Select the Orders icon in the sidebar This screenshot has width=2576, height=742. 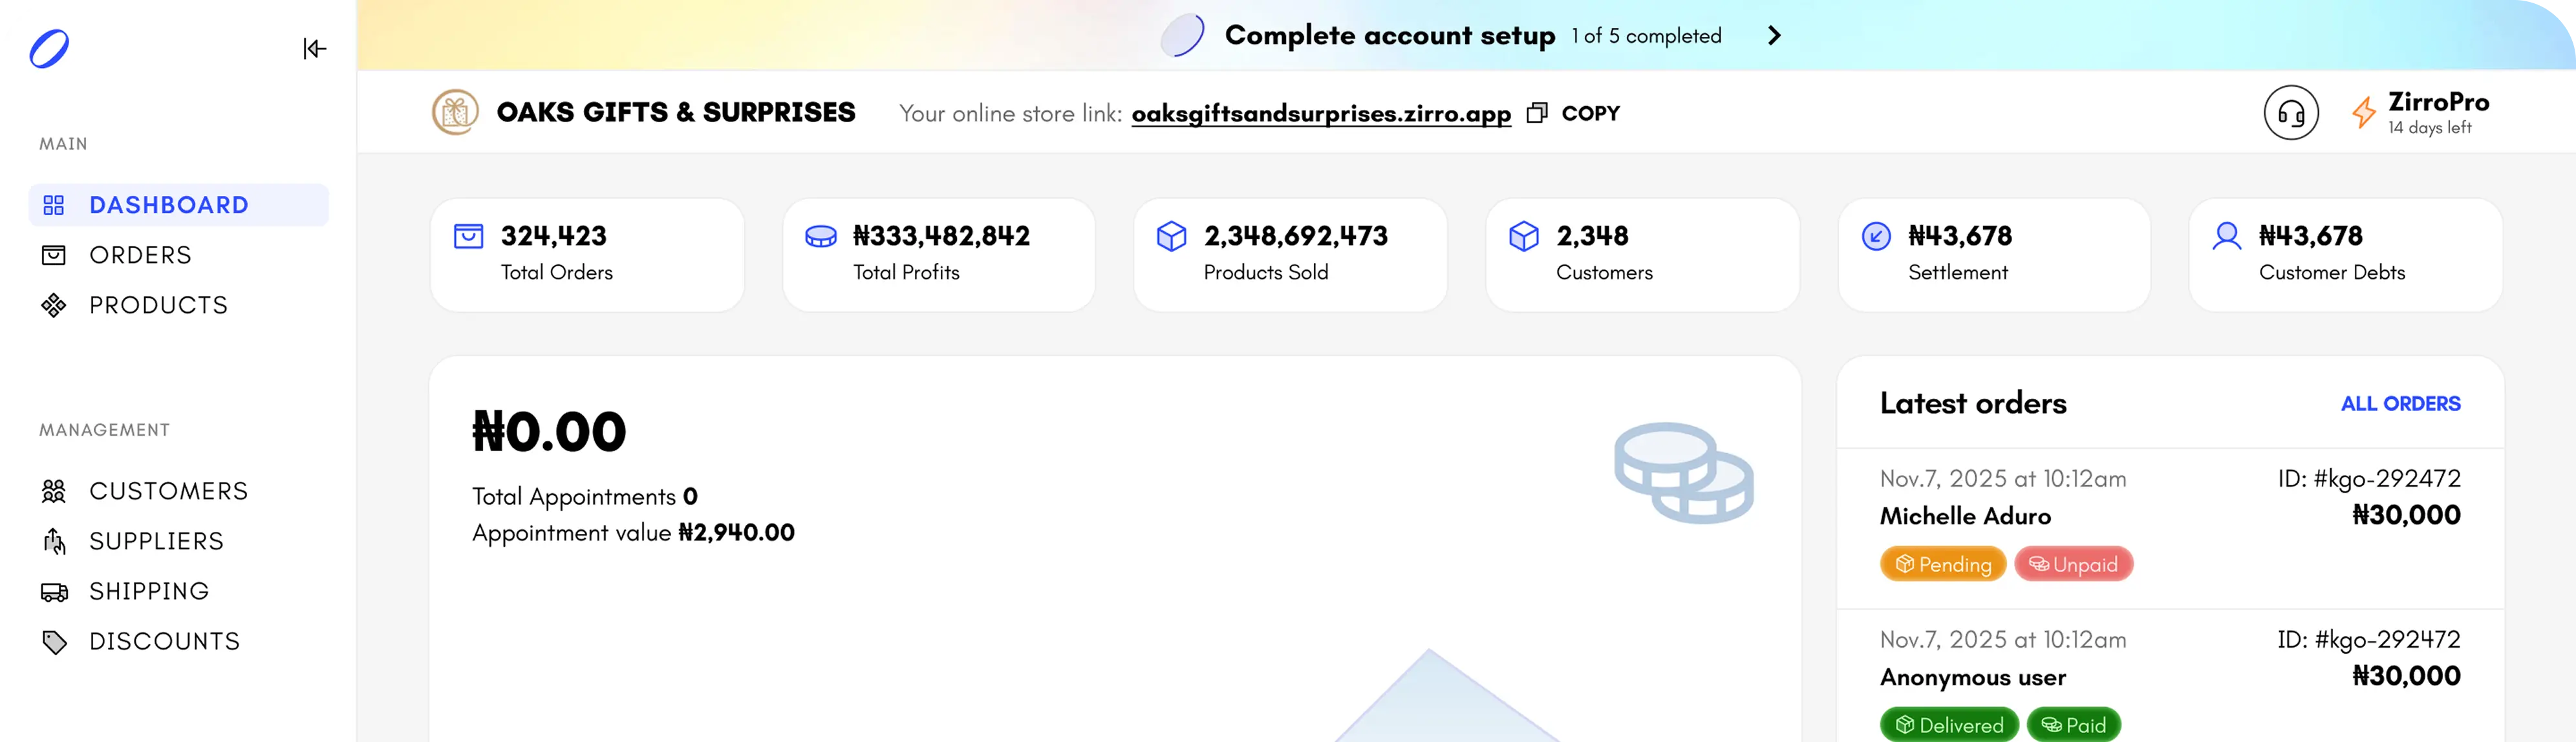55,255
